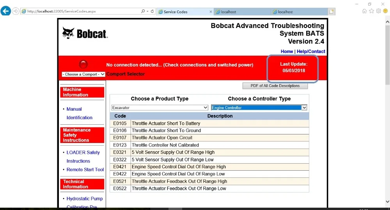Click the page scroll up arrow
Viewport: 390px width, 210px height.
tap(387, 22)
